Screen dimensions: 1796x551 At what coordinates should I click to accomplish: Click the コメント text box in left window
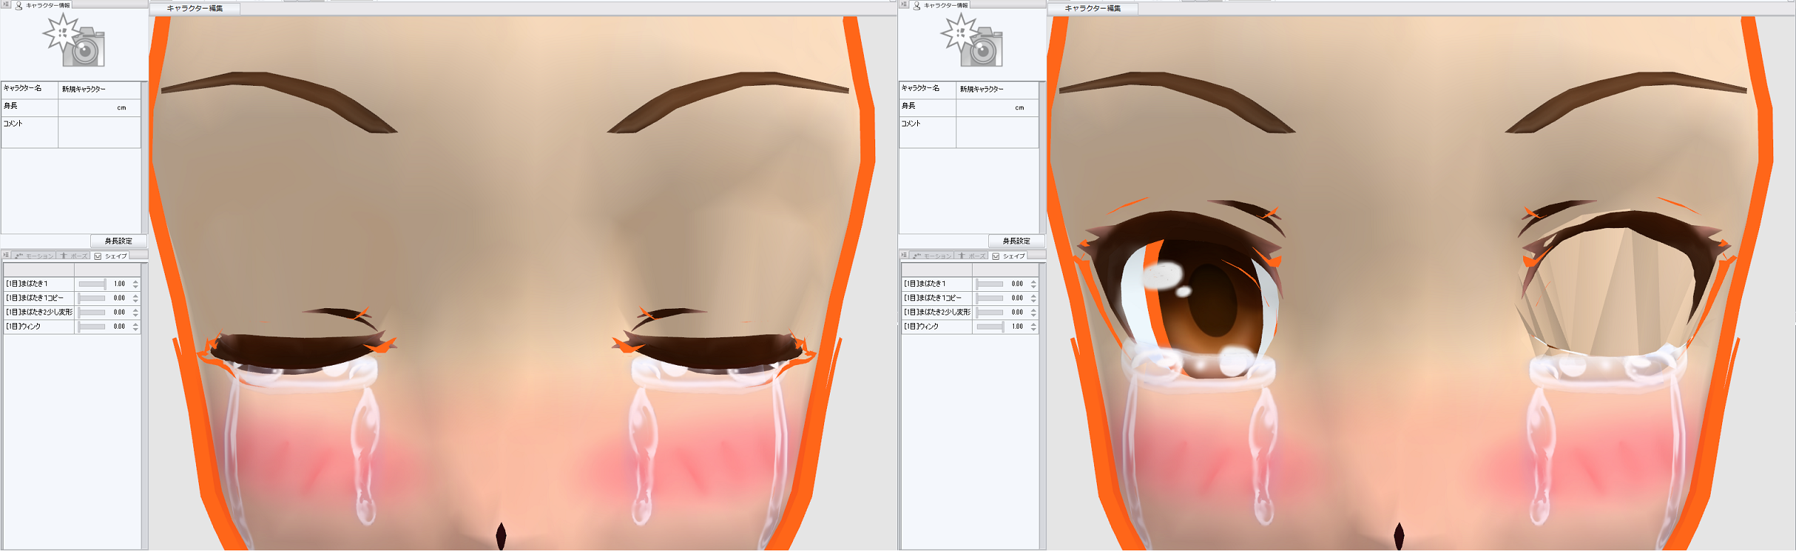click(99, 133)
